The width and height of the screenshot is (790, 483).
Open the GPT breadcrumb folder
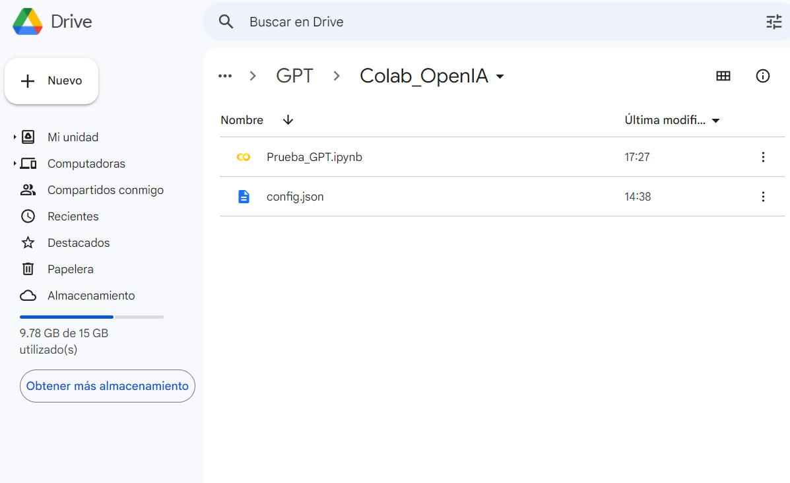point(294,75)
